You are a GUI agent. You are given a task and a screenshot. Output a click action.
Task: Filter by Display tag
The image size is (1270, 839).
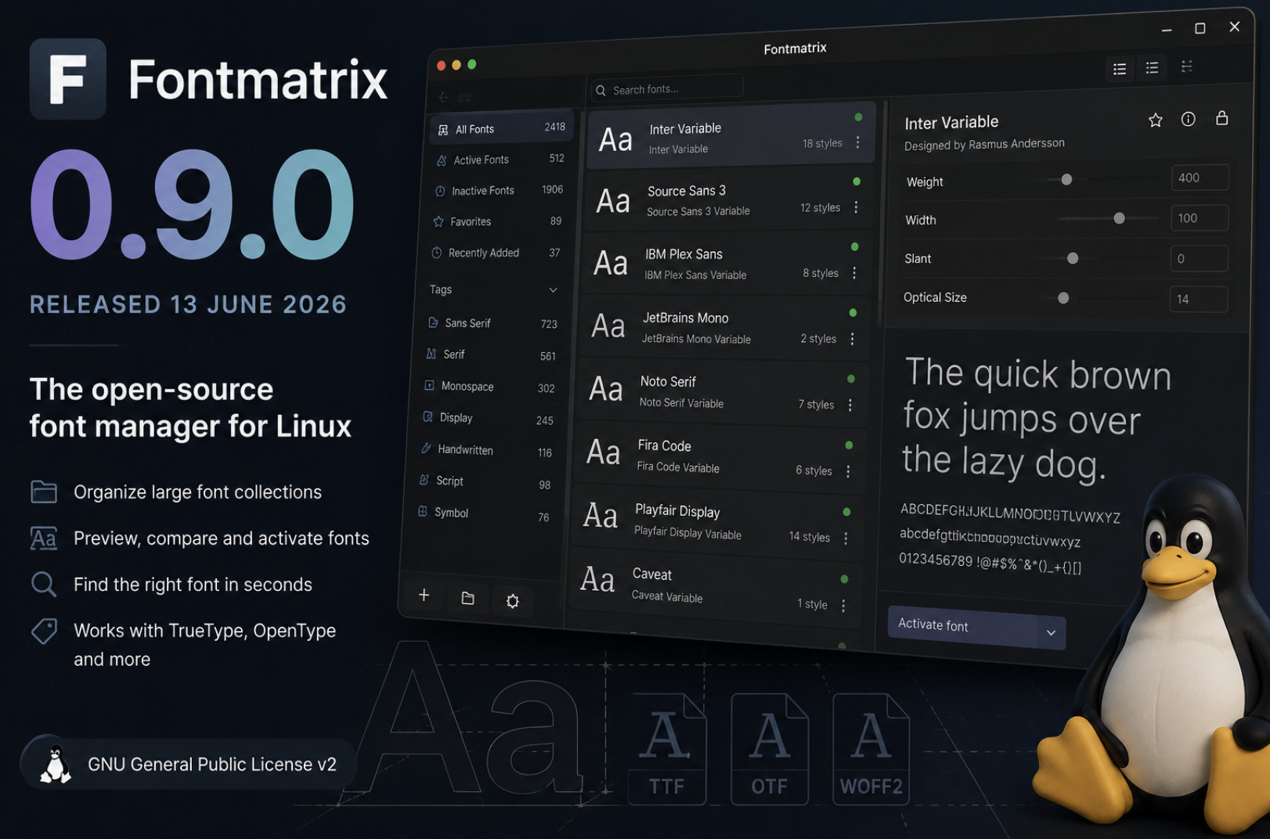pos(487,419)
